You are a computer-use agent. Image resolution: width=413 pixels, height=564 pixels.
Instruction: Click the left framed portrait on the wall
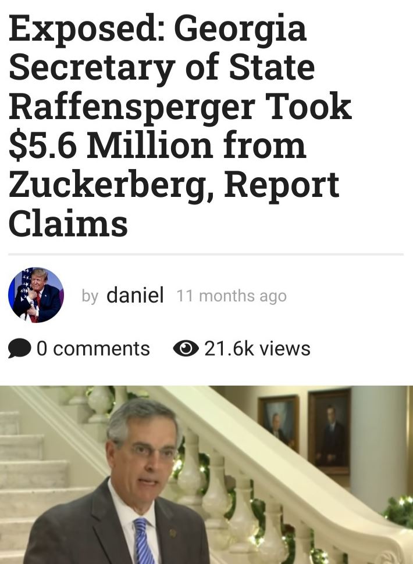pyautogui.click(x=278, y=423)
